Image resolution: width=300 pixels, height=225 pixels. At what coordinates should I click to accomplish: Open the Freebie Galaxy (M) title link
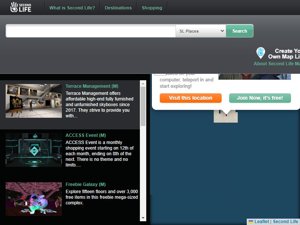[x=85, y=184]
